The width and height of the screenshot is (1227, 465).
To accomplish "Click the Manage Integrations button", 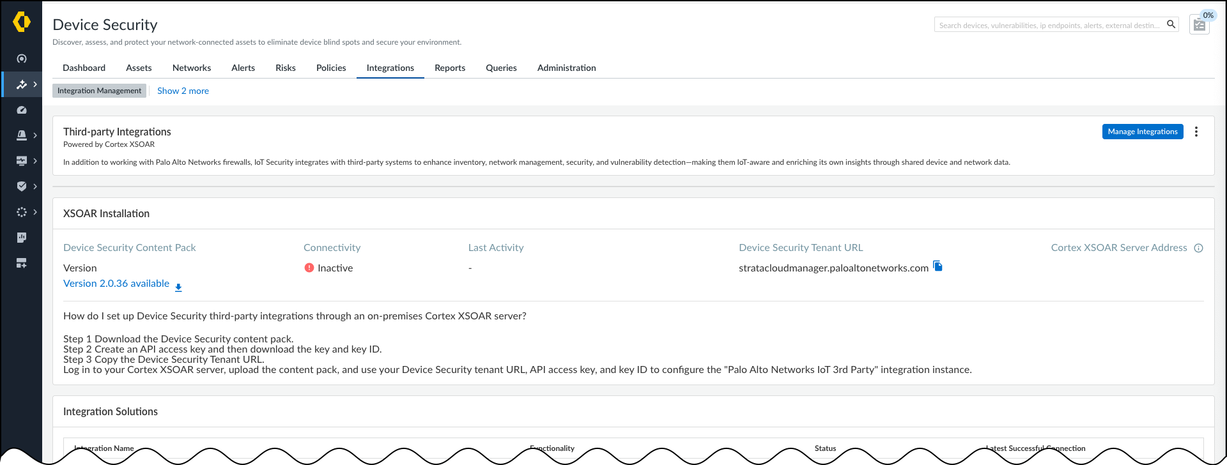I will pos(1143,132).
